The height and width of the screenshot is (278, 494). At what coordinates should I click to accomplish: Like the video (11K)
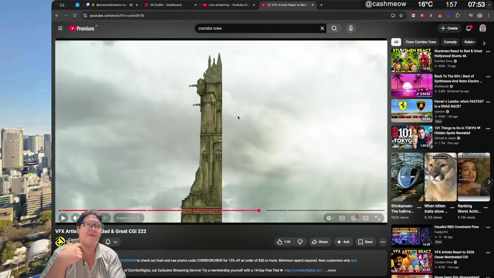tap(284, 242)
